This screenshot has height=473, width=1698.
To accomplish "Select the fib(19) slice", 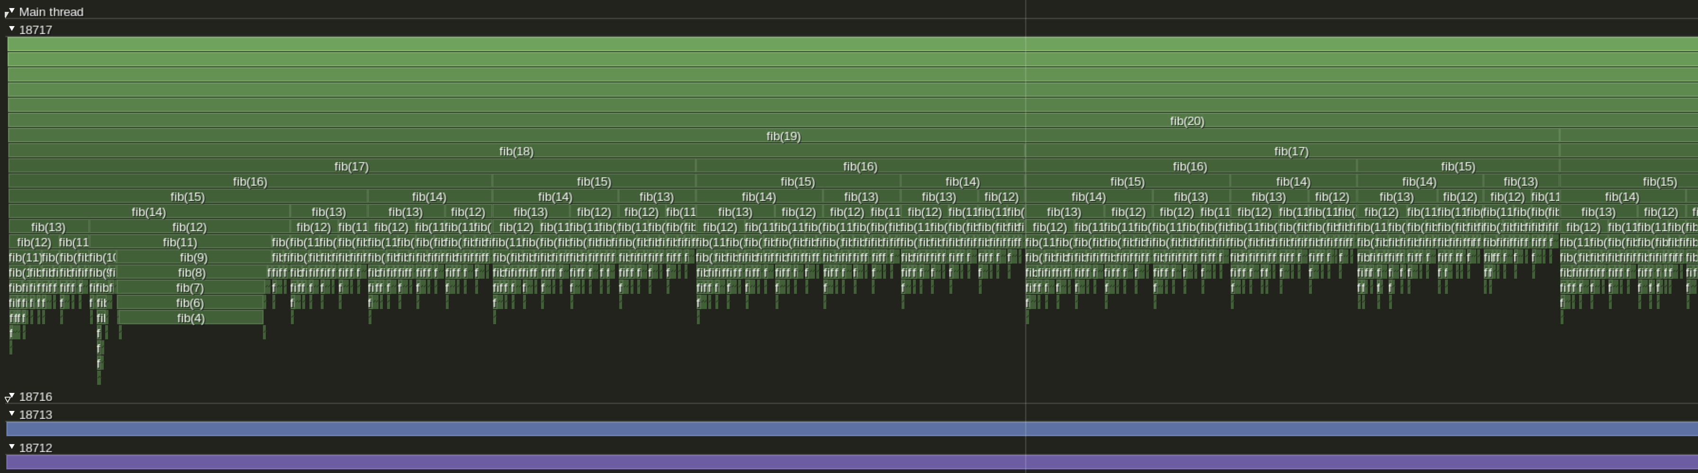I will pyautogui.click(x=783, y=136).
